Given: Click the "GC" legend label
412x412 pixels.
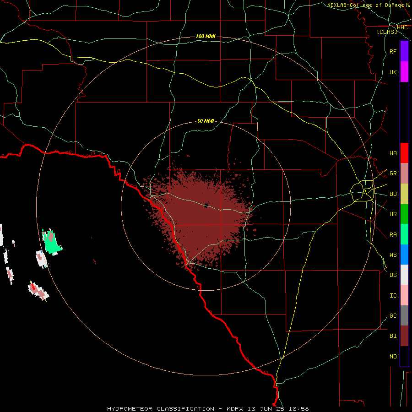Looking at the screenshot, I should [x=393, y=315].
